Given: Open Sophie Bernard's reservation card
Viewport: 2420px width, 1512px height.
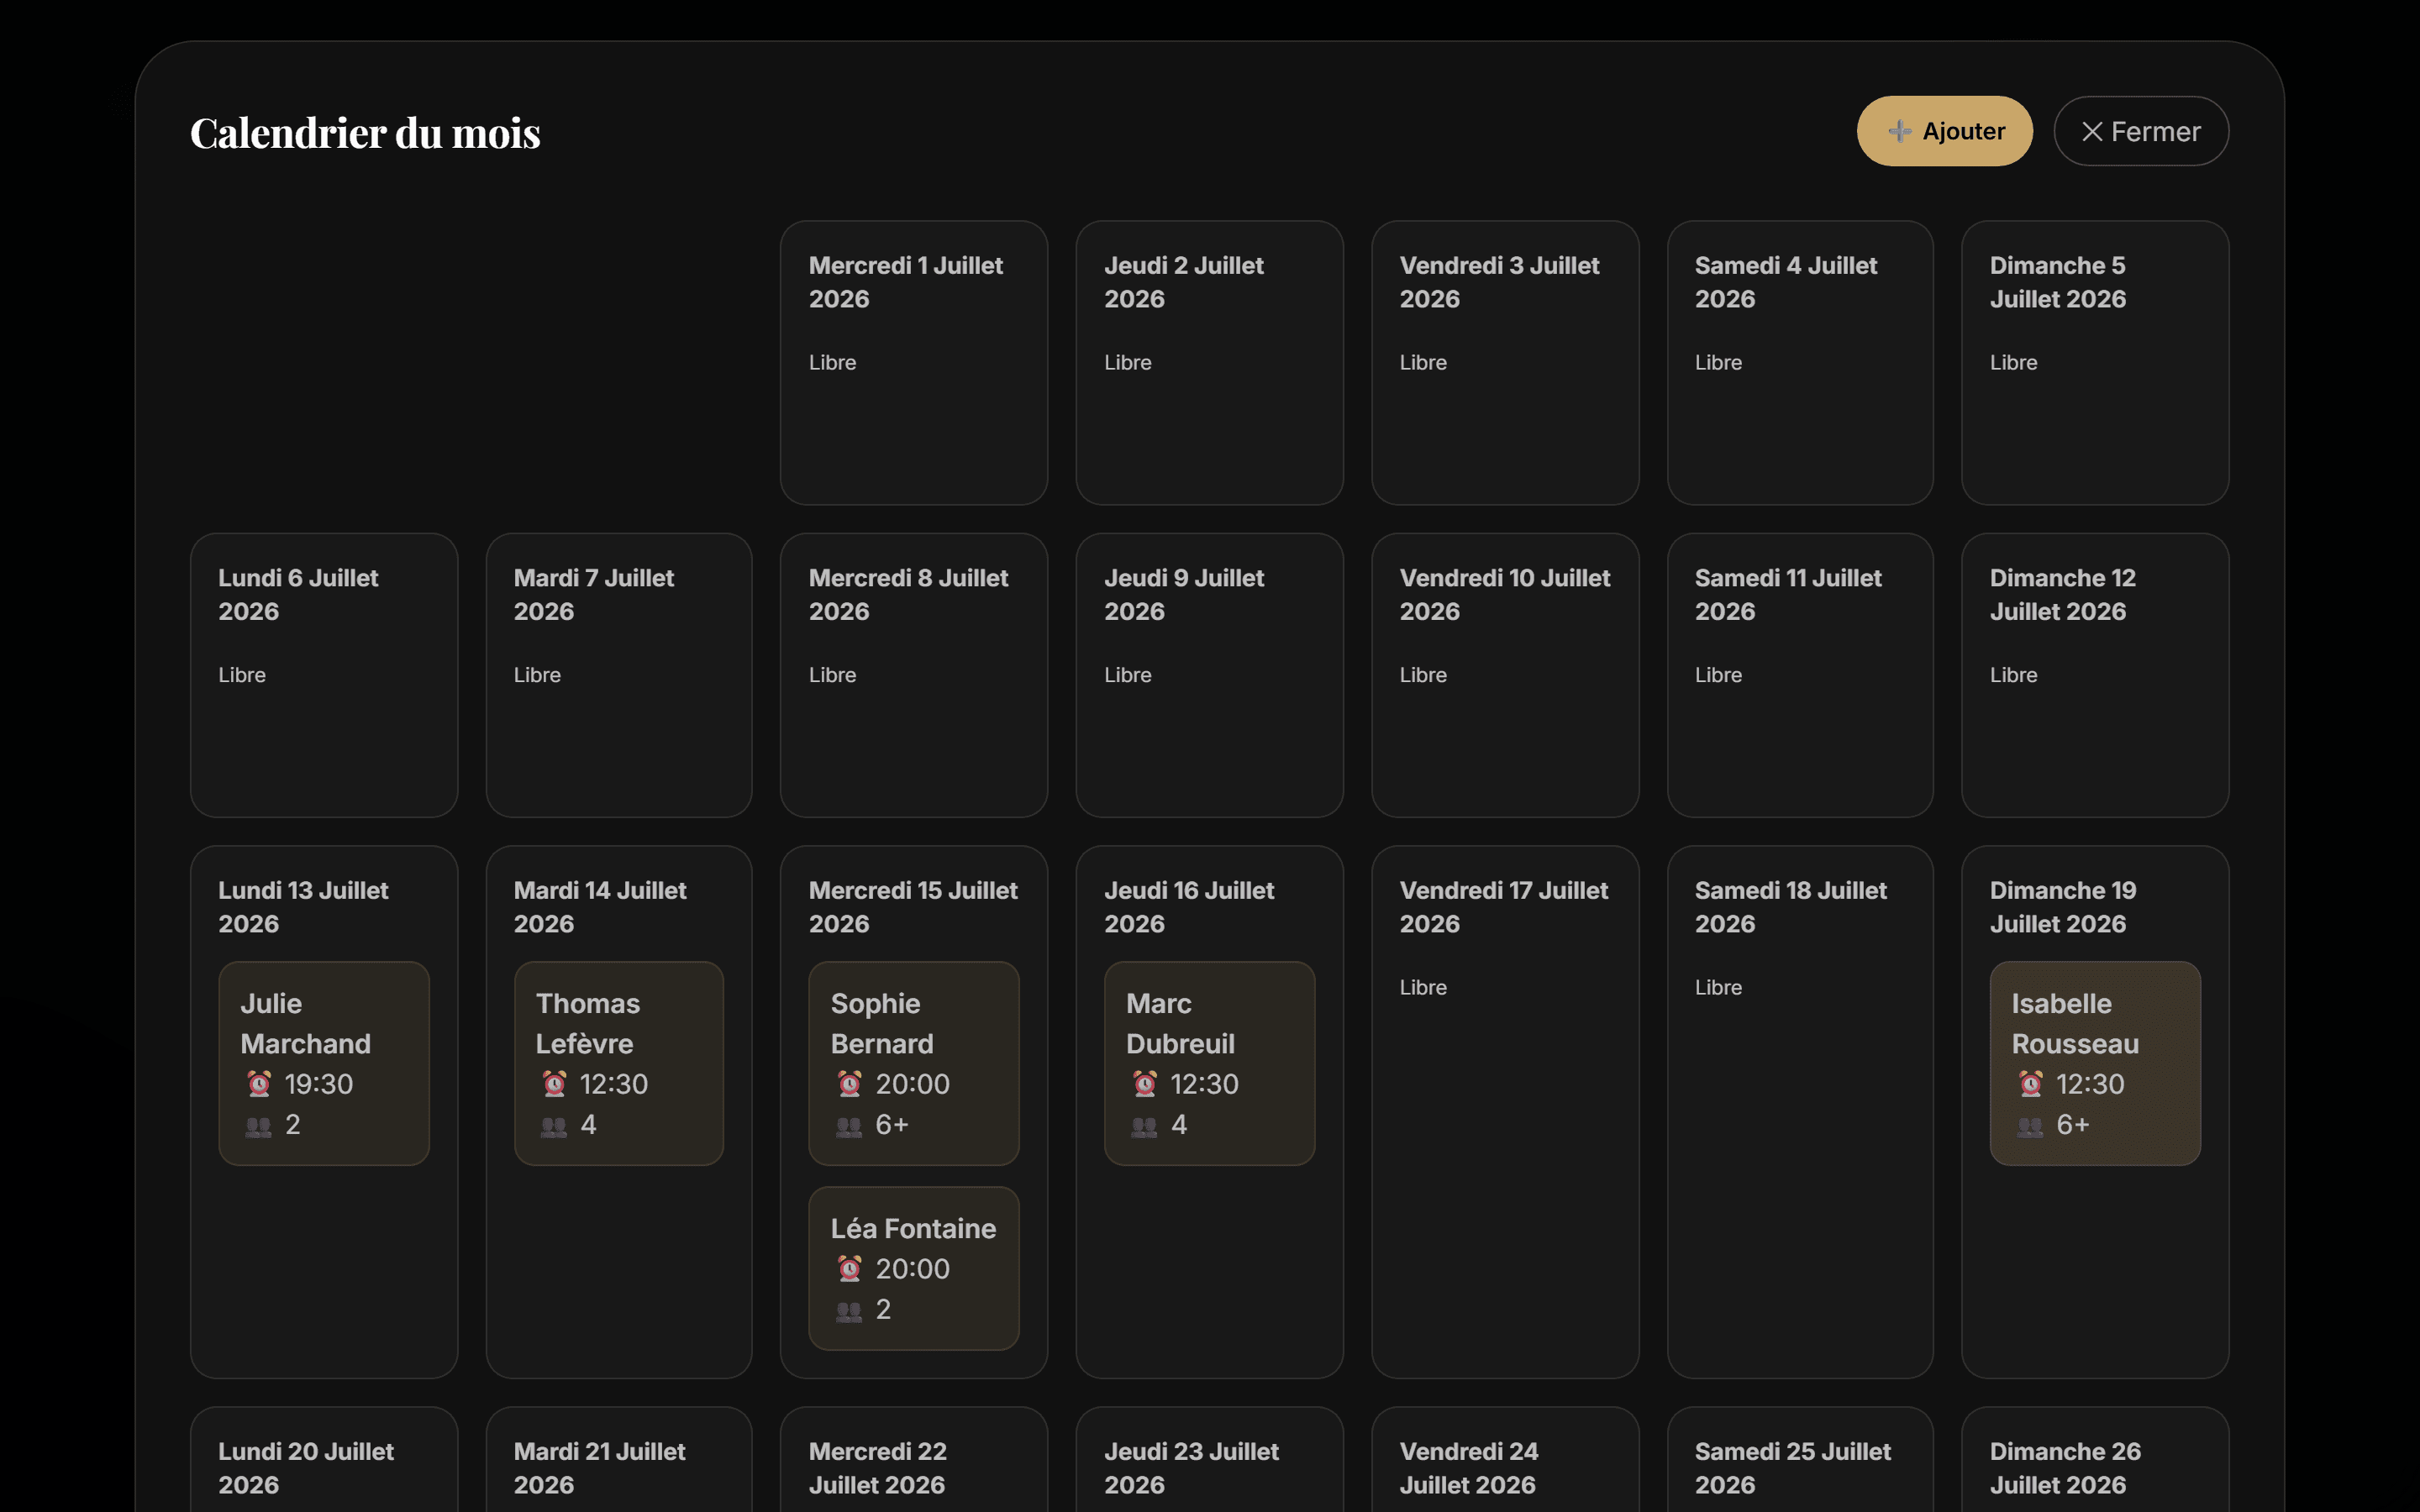Looking at the screenshot, I should (x=914, y=1063).
